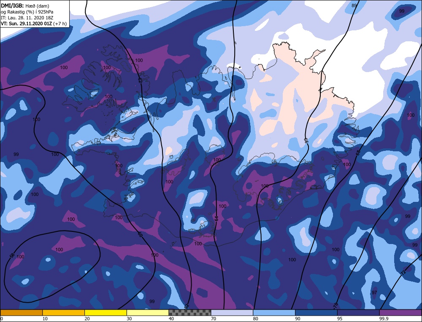Click the 'DMI/IGB: Hæð (dam)' title text
Image resolution: width=422 pixels, height=322 pixels.
[25, 5]
